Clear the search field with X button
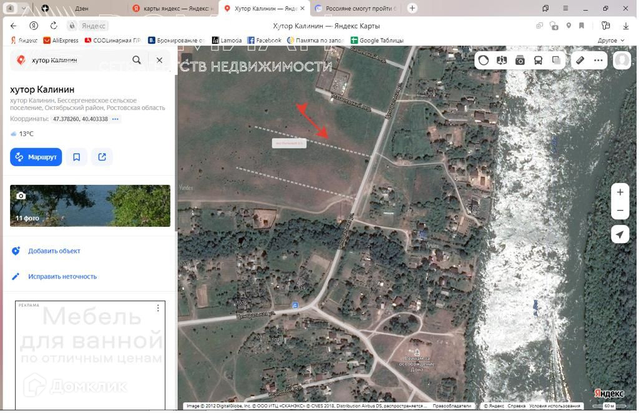This screenshot has width=639, height=413. (x=159, y=60)
